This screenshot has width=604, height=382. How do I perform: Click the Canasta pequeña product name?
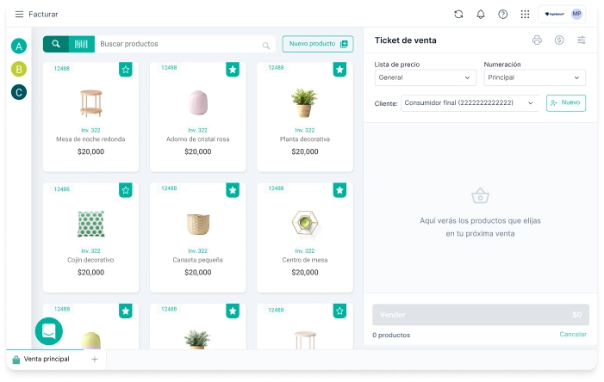click(x=198, y=260)
